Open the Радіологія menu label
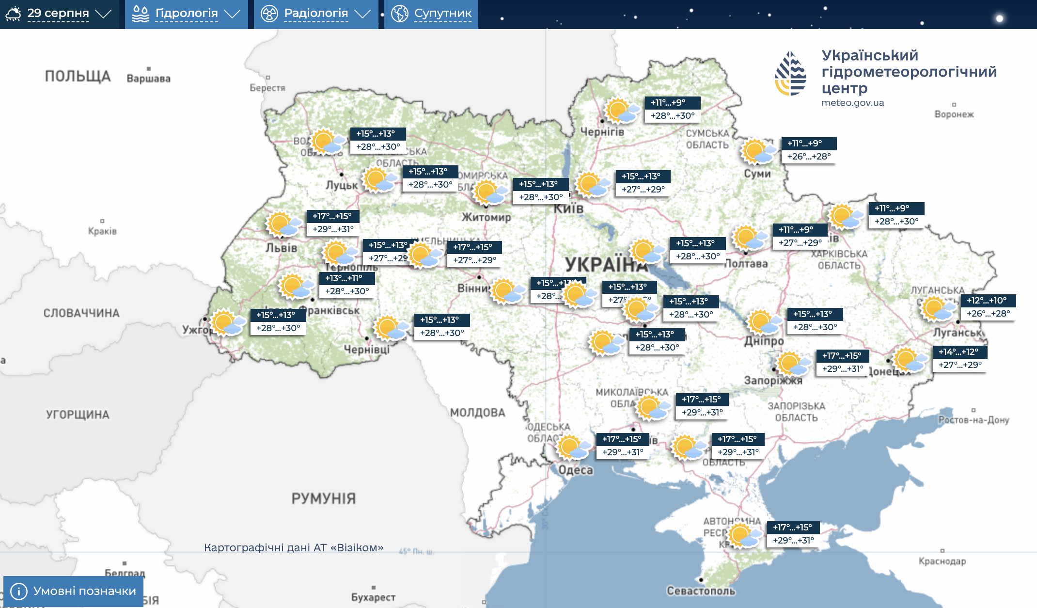1037x608 pixels. point(316,14)
